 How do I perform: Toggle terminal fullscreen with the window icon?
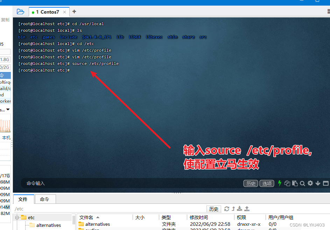[x=326, y=183]
